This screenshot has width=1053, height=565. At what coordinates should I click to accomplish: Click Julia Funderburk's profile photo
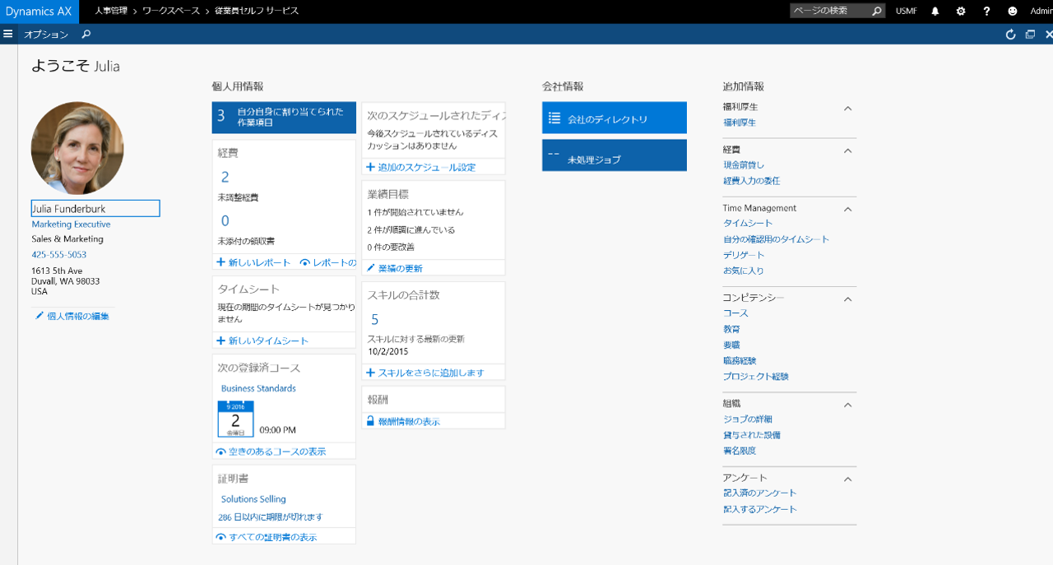pos(77,148)
